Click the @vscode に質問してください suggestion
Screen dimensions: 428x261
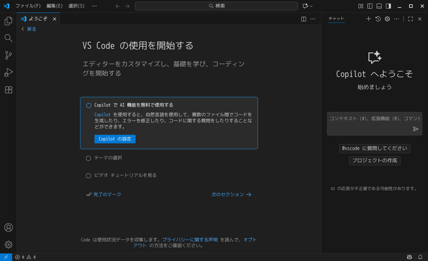click(x=374, y=149)
